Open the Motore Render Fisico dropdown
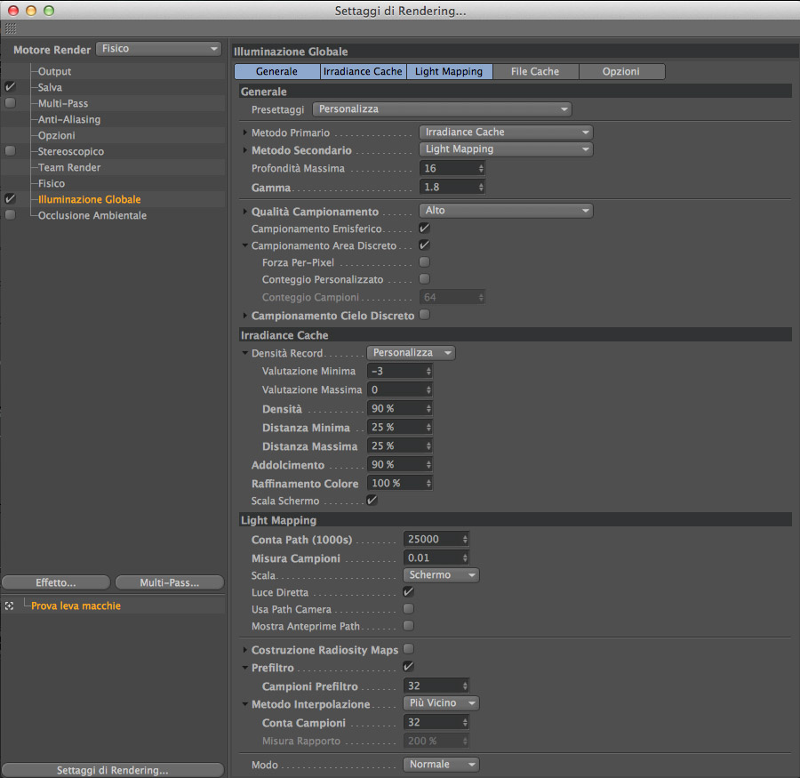 159,49
